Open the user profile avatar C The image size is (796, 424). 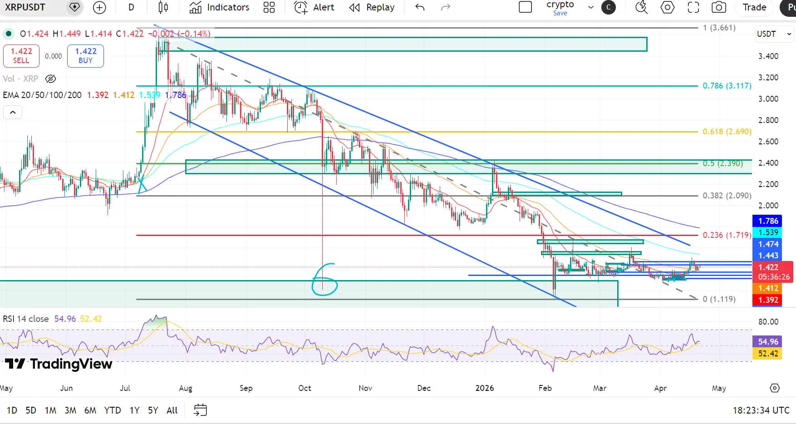tap(609, 7)
